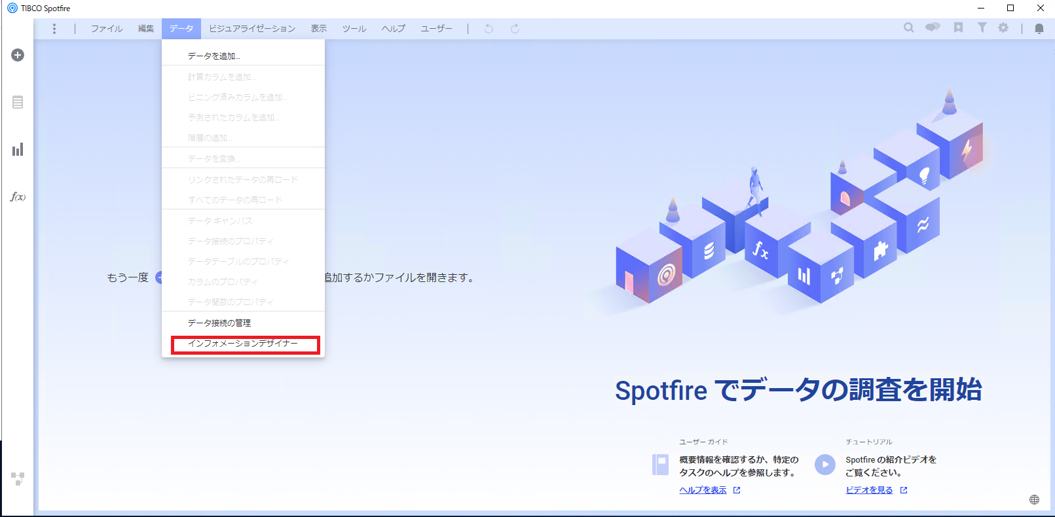Select データ接続の管理 menu entry

click(243, 323)
